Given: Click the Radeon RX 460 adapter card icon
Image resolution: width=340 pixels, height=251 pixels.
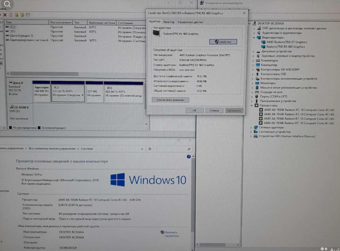Looking at the screenshot, I should click(156, 34).
